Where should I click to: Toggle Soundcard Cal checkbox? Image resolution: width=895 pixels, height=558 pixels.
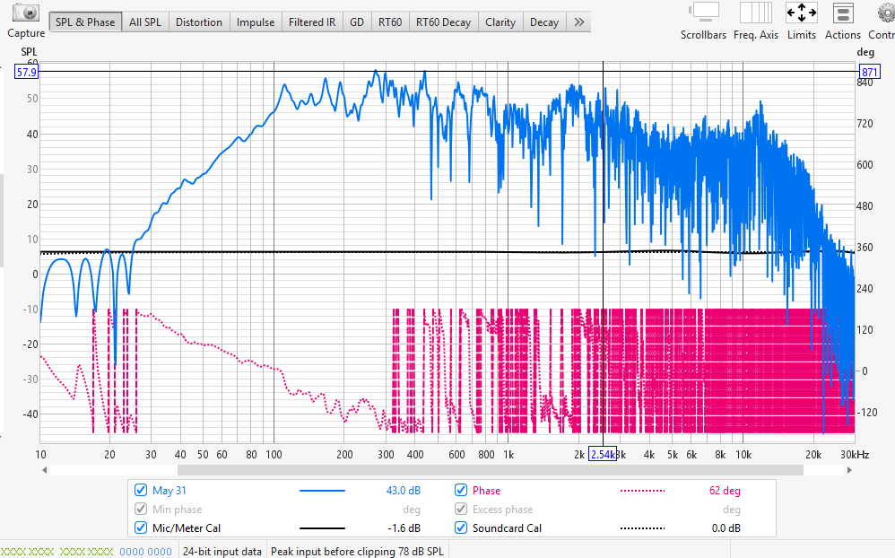pos(461,527)
